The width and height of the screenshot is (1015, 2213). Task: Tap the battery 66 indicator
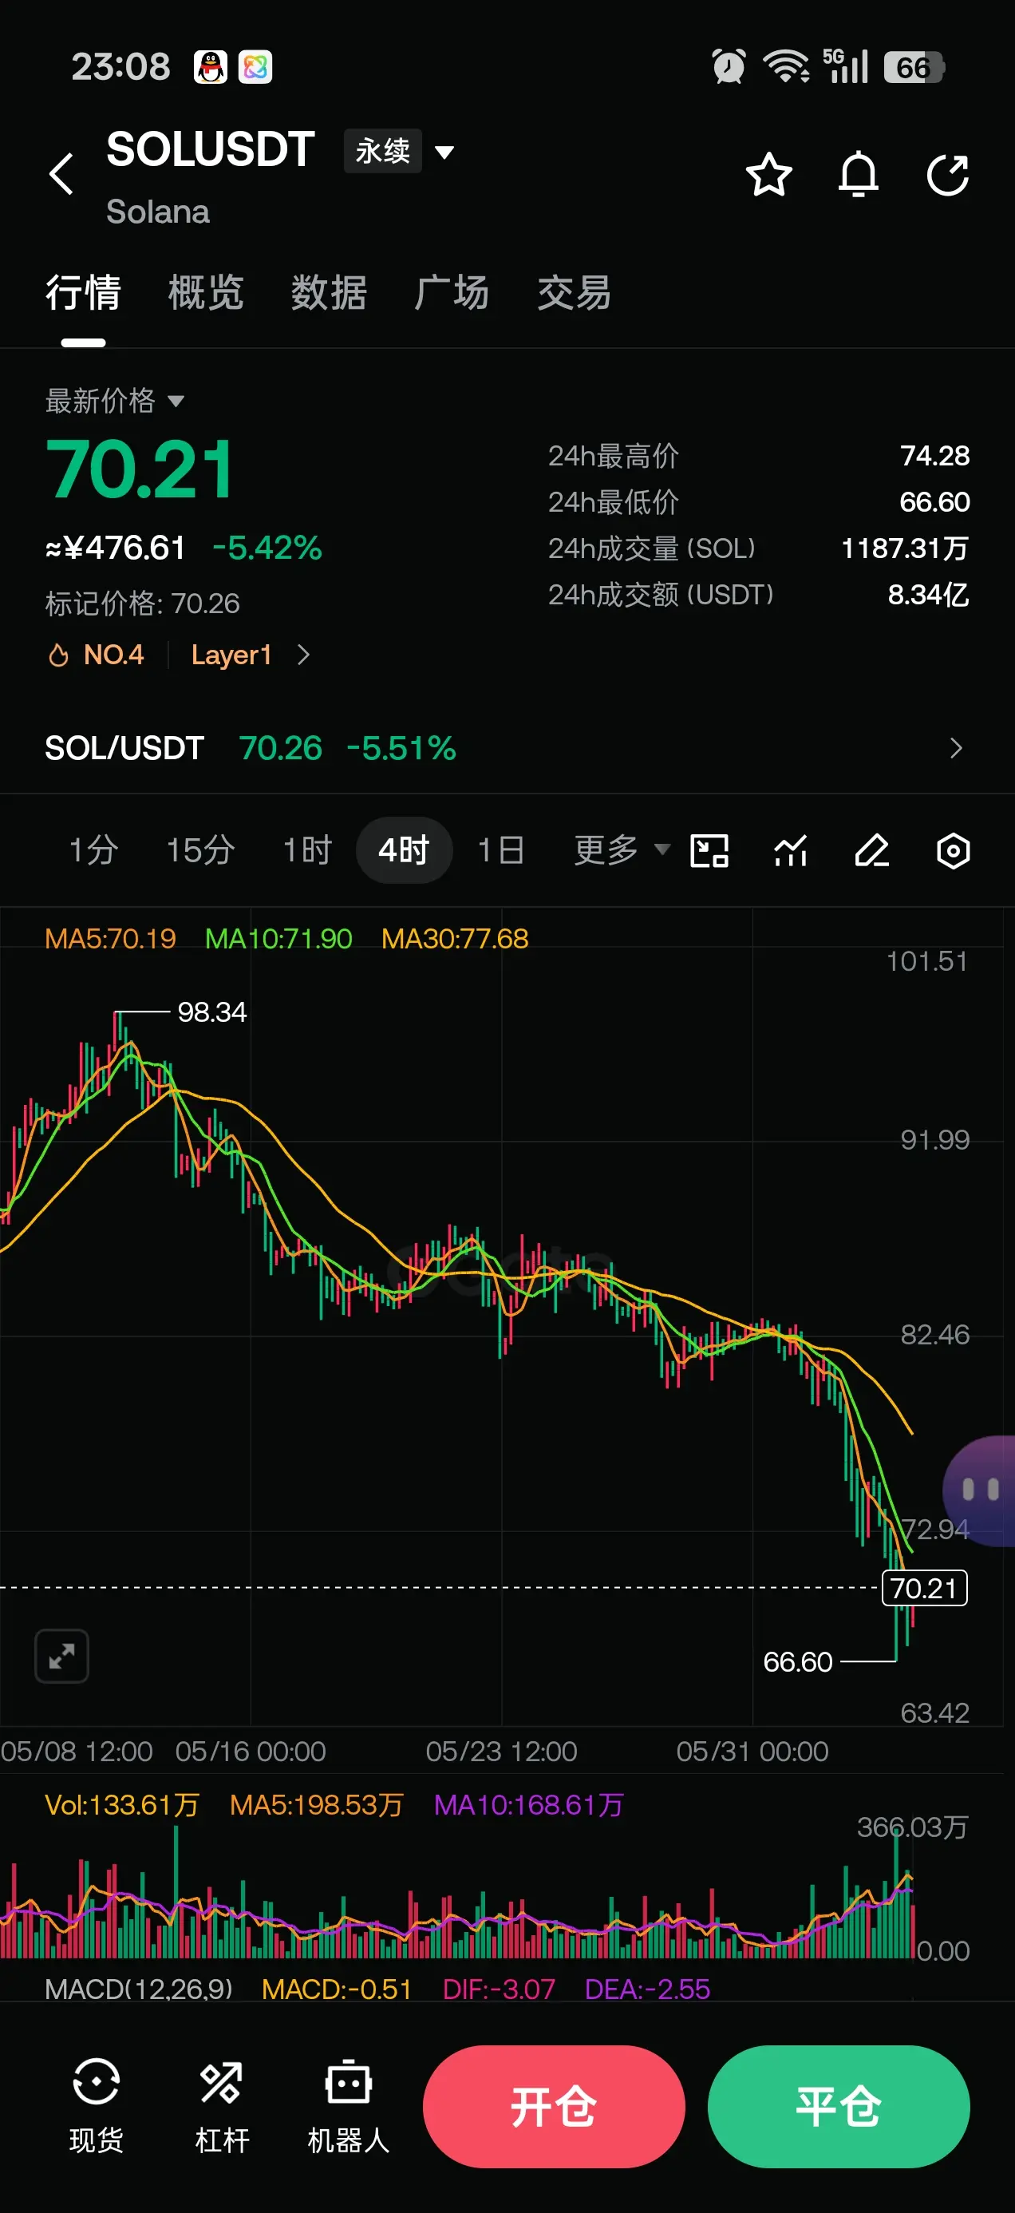(914, 67)
